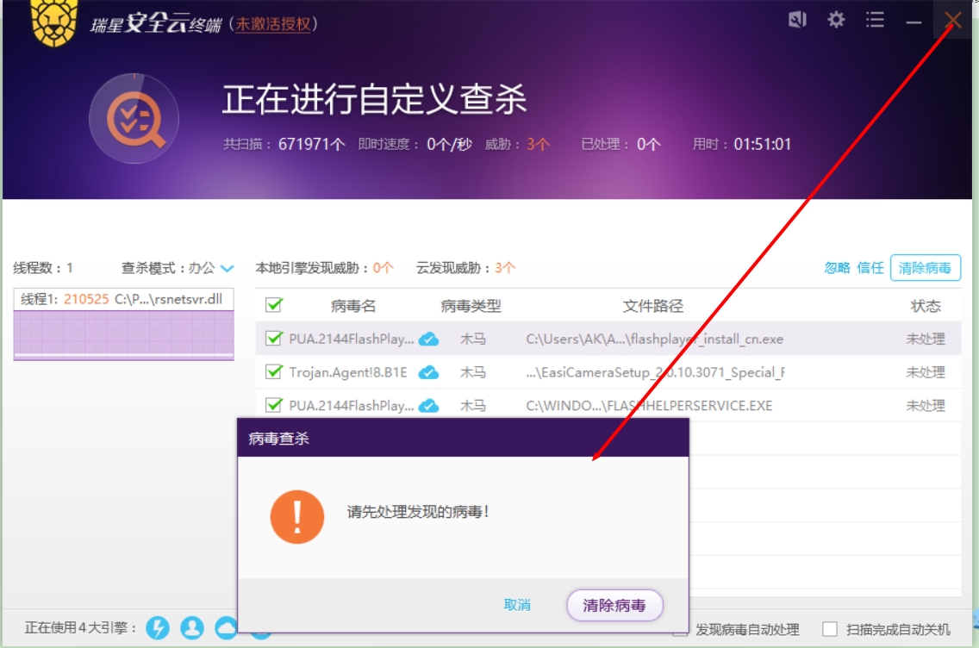The image size is (979, 648).
Task: Click 未处理 status on flashplayer_install row
Action: [926, 339]
